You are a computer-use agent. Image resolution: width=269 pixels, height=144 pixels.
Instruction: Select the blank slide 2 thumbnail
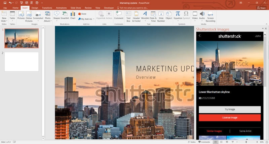point(22,62)
